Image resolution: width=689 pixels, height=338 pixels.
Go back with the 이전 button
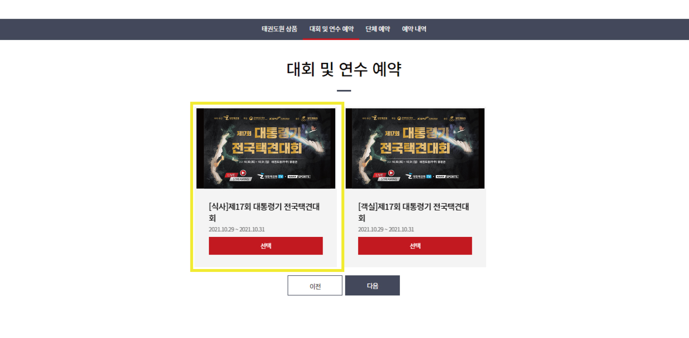[x=315, y=286]
